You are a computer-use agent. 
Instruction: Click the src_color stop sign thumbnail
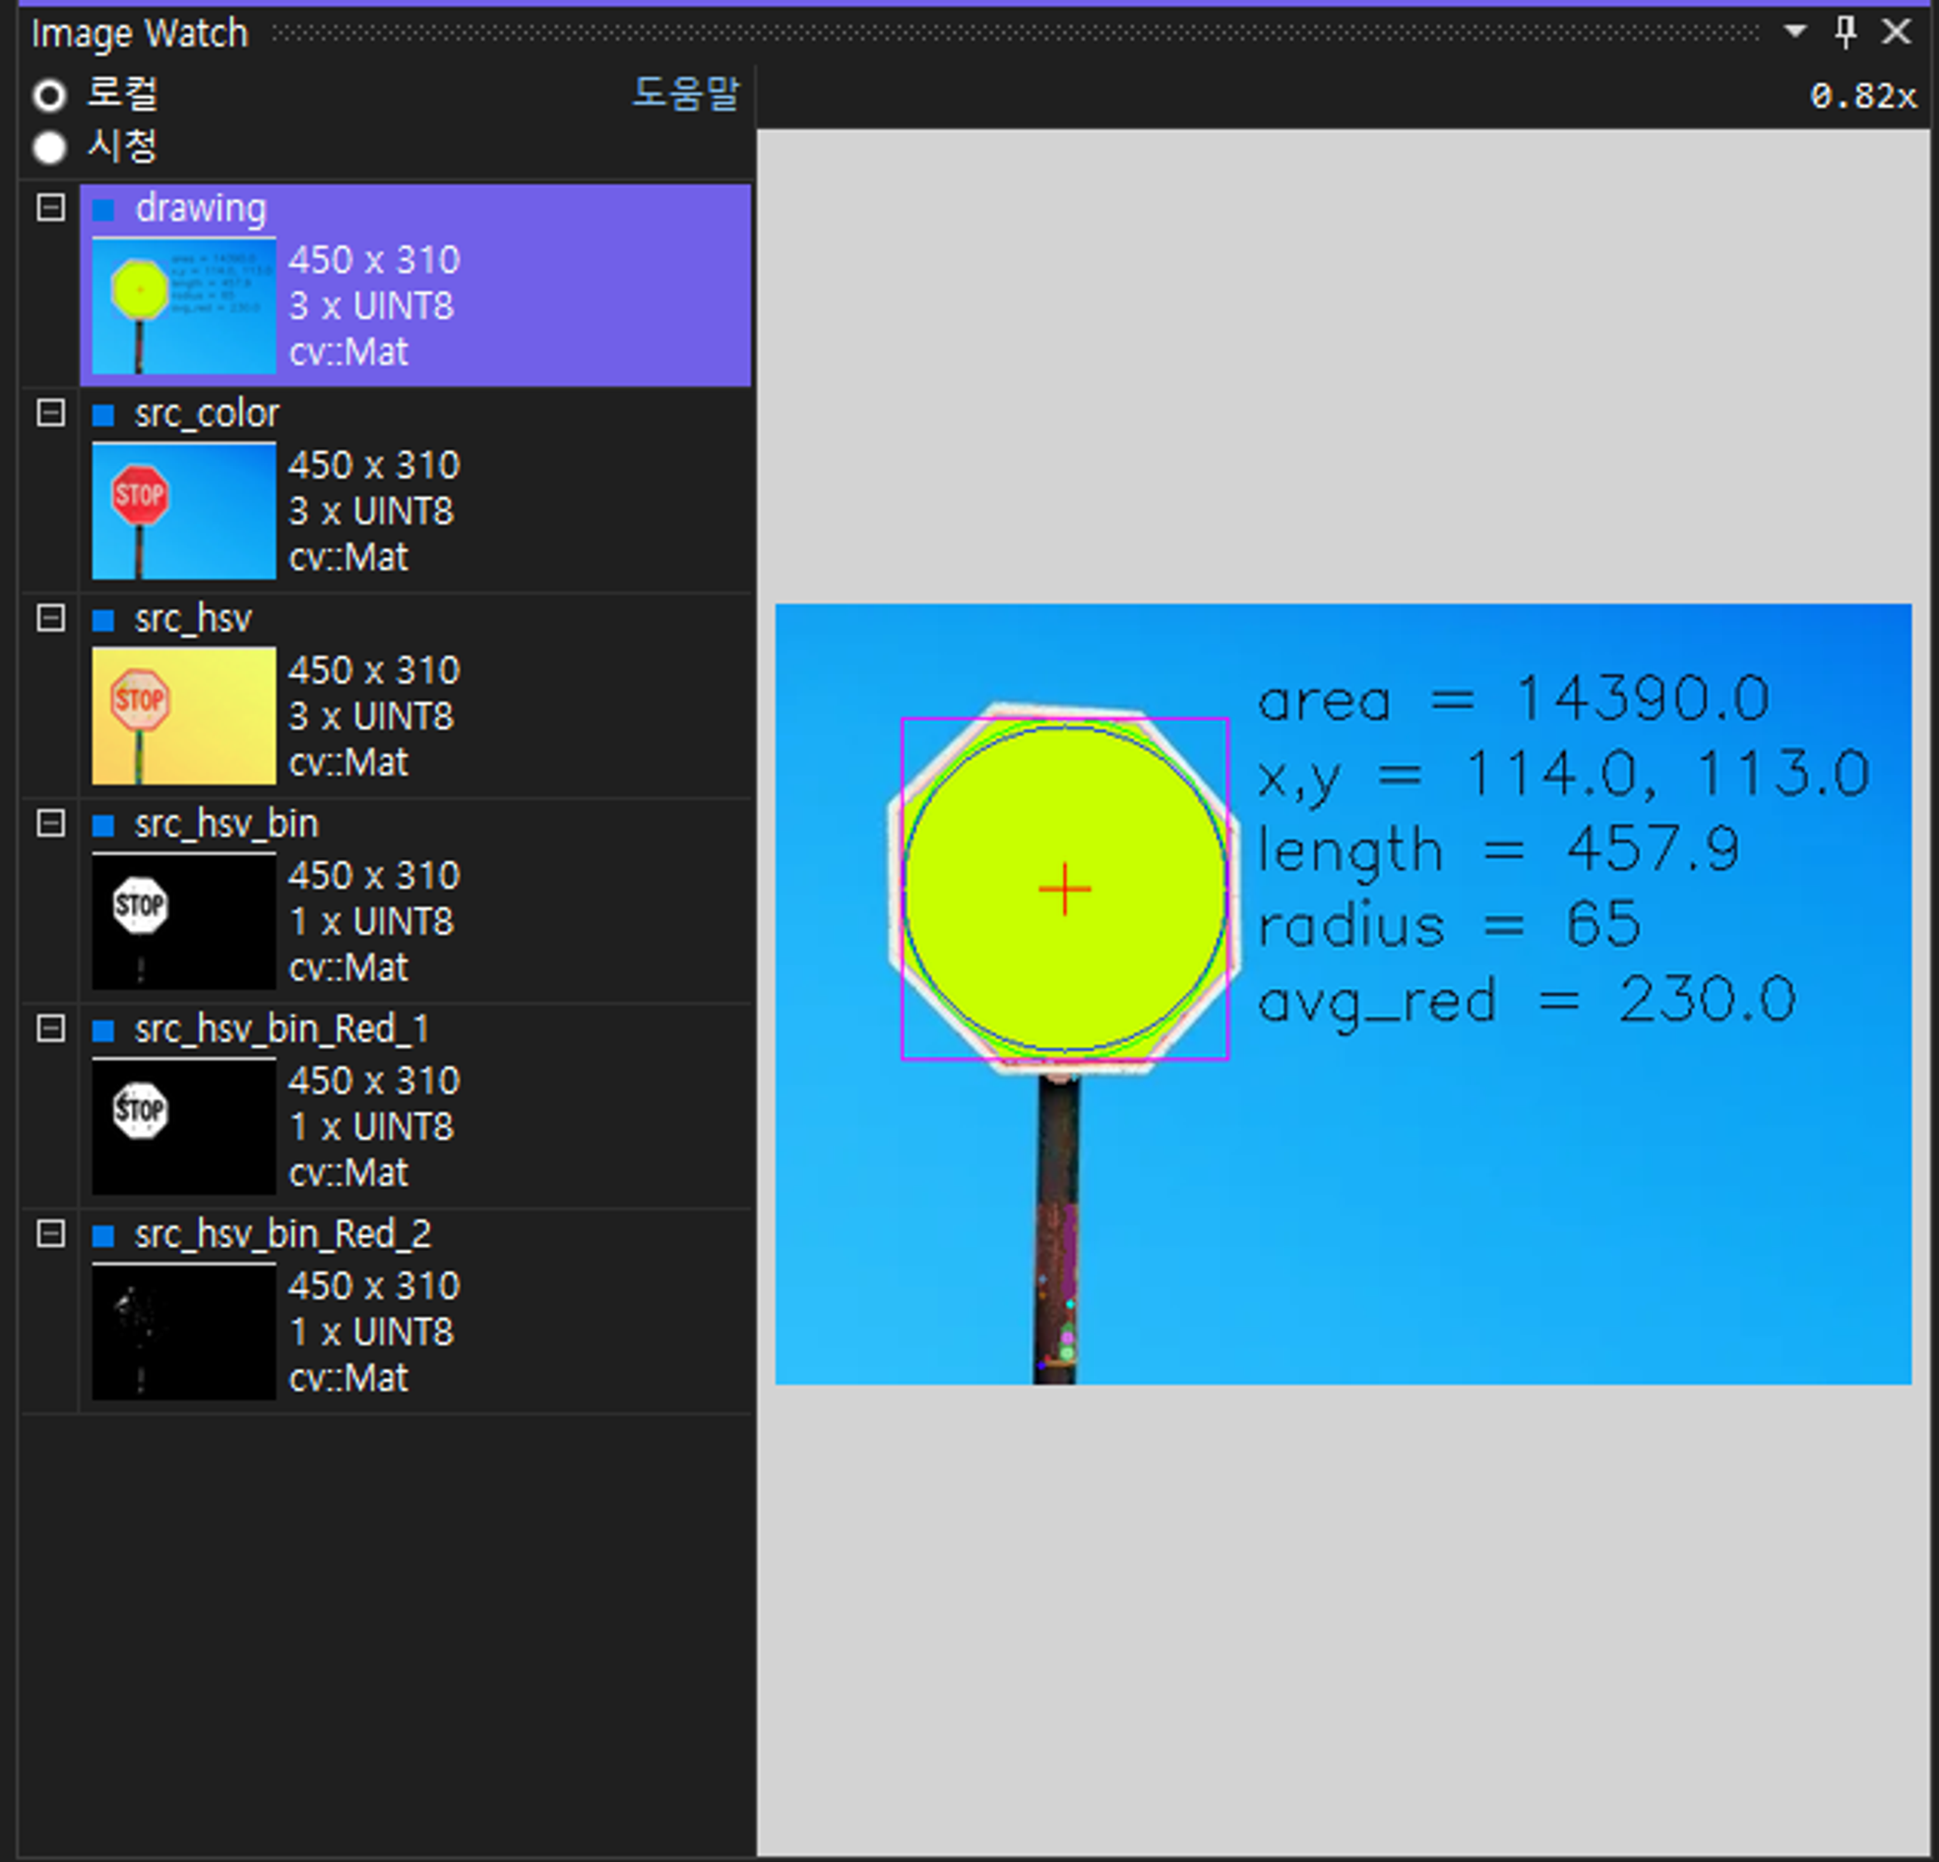[x=184, y=511]
